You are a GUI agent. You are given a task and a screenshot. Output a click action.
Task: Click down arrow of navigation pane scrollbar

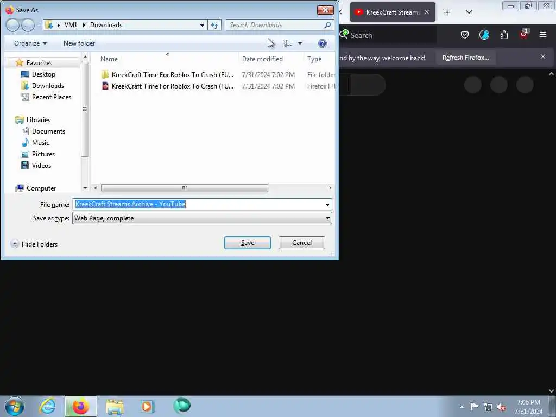coord(85,188)
